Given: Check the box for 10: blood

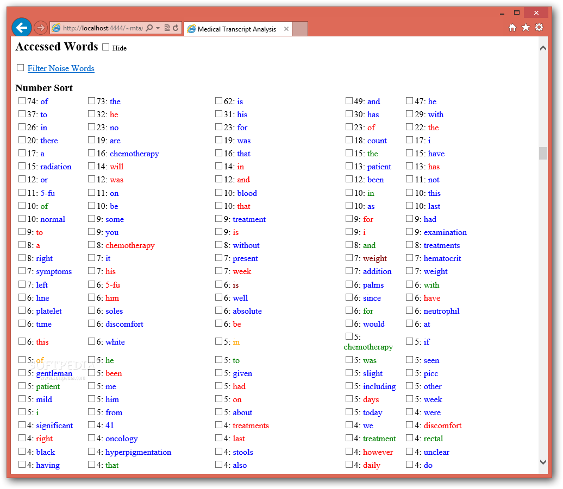Looking at the screenshot, I should [x=218, y=193].
